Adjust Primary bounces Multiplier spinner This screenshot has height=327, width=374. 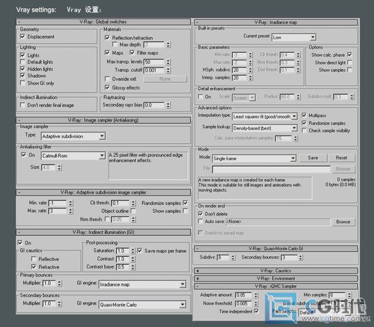59,283
